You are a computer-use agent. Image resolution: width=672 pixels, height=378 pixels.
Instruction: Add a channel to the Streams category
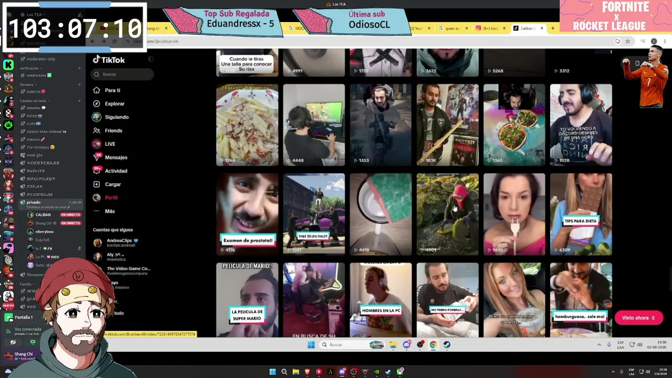click(x=79, y=85)
